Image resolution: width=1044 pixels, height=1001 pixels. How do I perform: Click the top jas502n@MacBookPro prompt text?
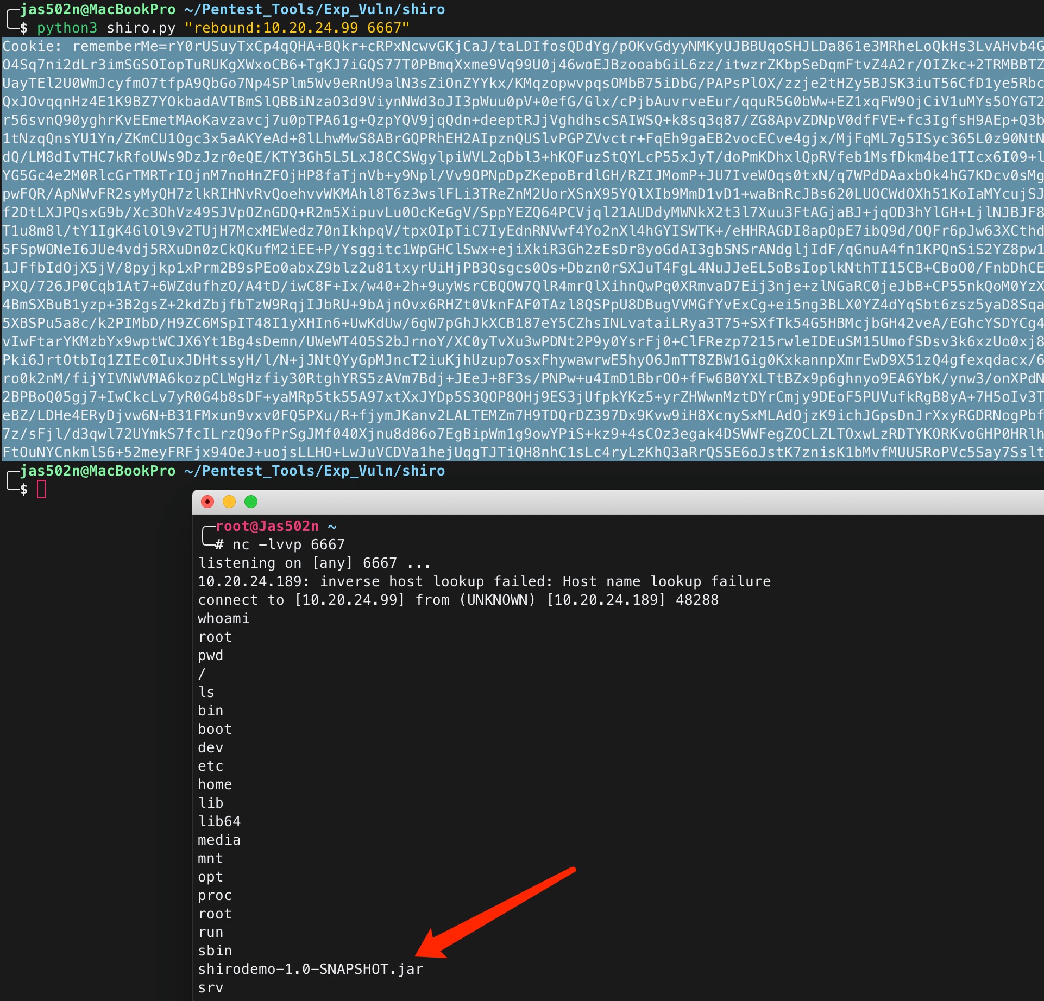coord(98,9)
